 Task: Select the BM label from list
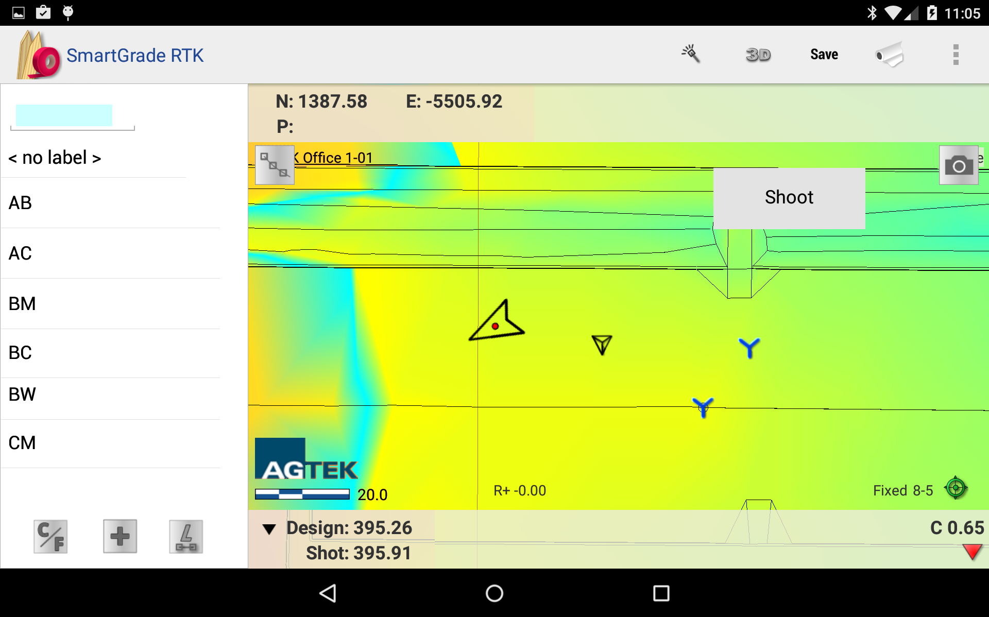point(23,304)
